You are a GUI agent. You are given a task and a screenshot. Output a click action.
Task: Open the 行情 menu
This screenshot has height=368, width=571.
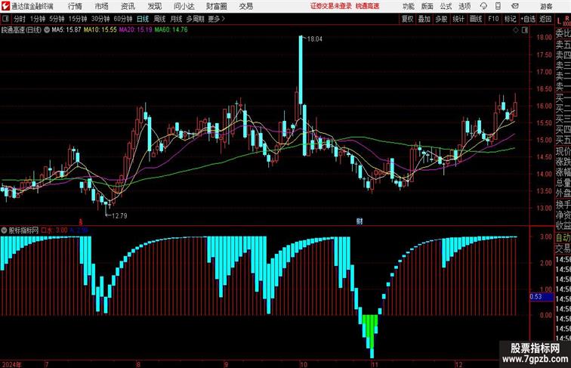pyautogui.click(x=75, y=6)
